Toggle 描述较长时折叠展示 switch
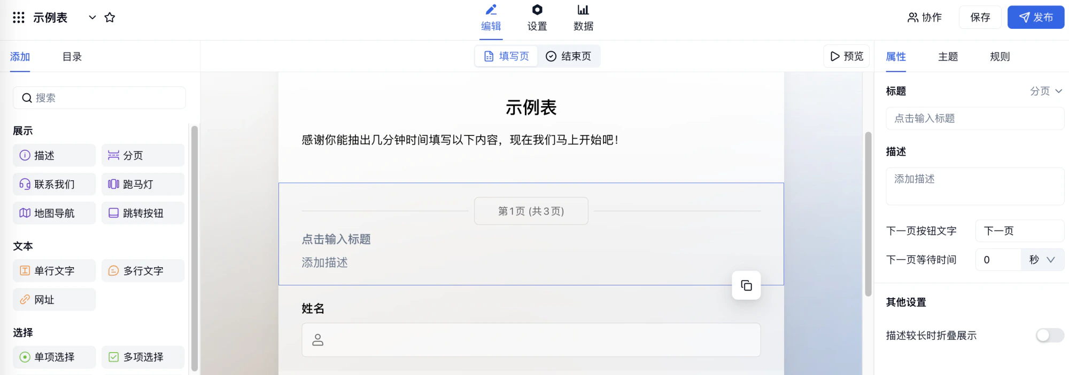Image resolution: width=1069 pixels, height=375 pixels. [1050, 335]
